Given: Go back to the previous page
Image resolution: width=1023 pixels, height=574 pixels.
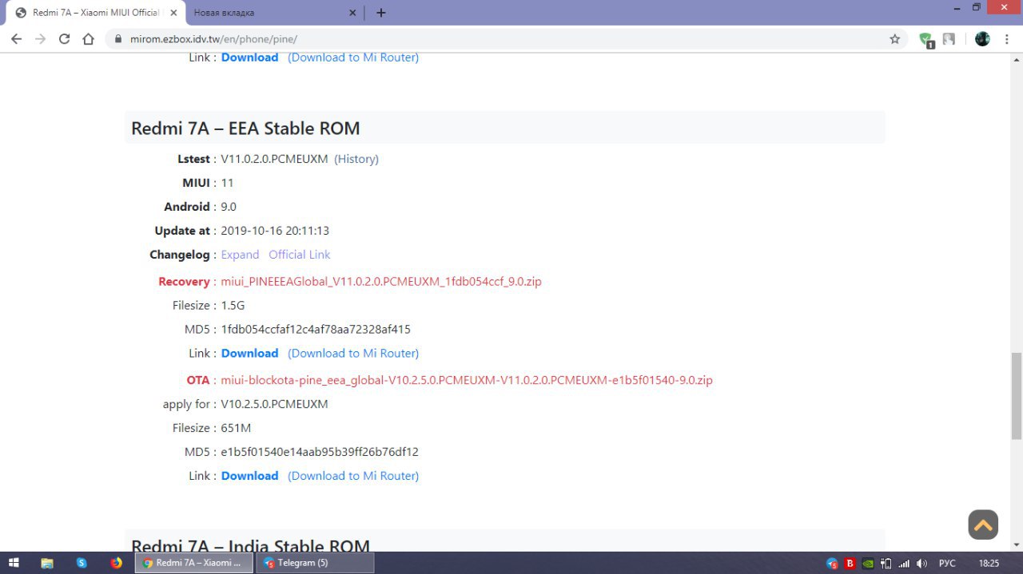Looking at the screenshot, I should click(16, 38).
